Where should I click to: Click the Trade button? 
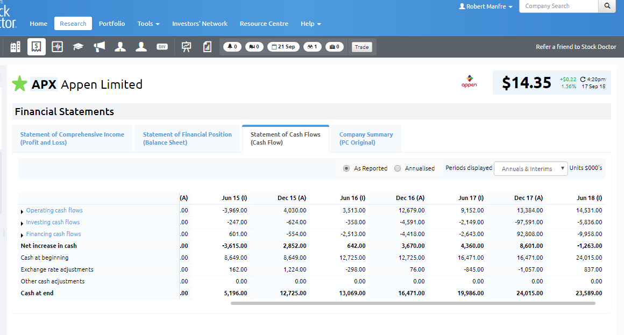point(361,47)
